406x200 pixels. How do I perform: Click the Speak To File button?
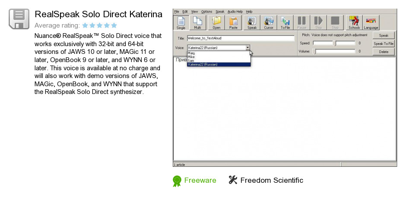tap(384, 44)
